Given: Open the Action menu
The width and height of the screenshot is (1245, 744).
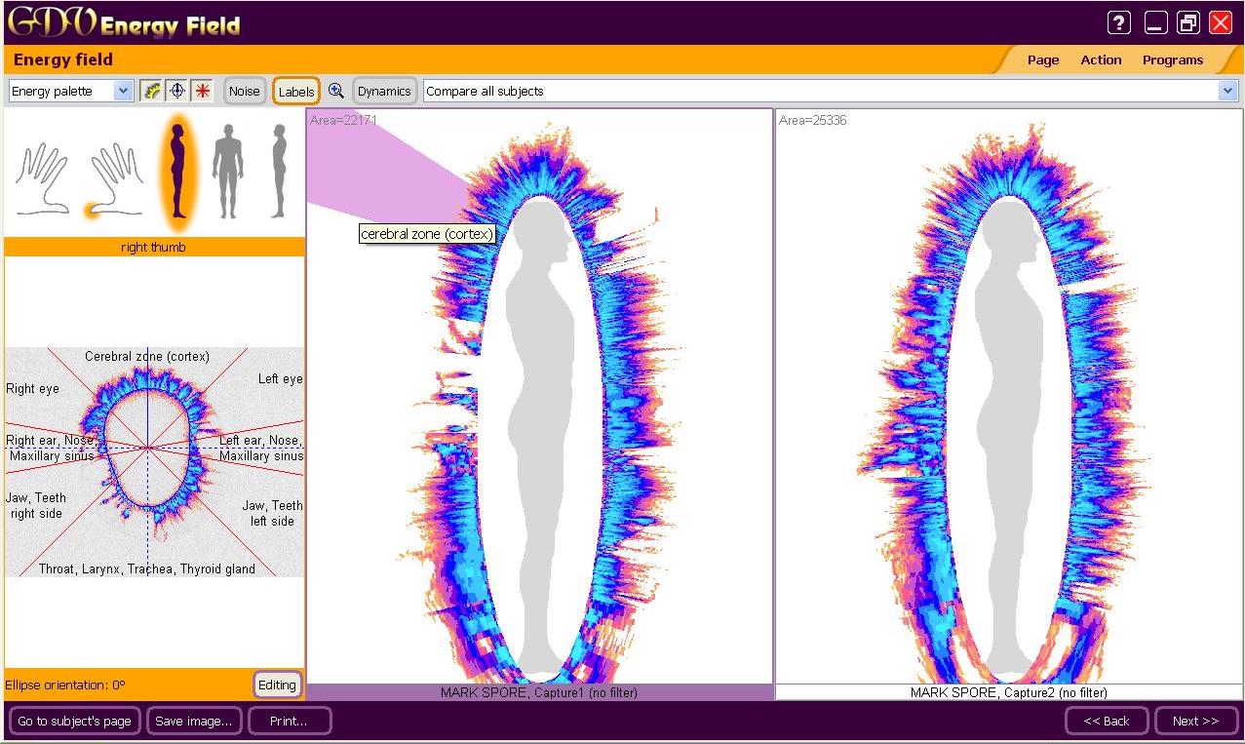Looking at the screenshot, I should coord(1101,59).
